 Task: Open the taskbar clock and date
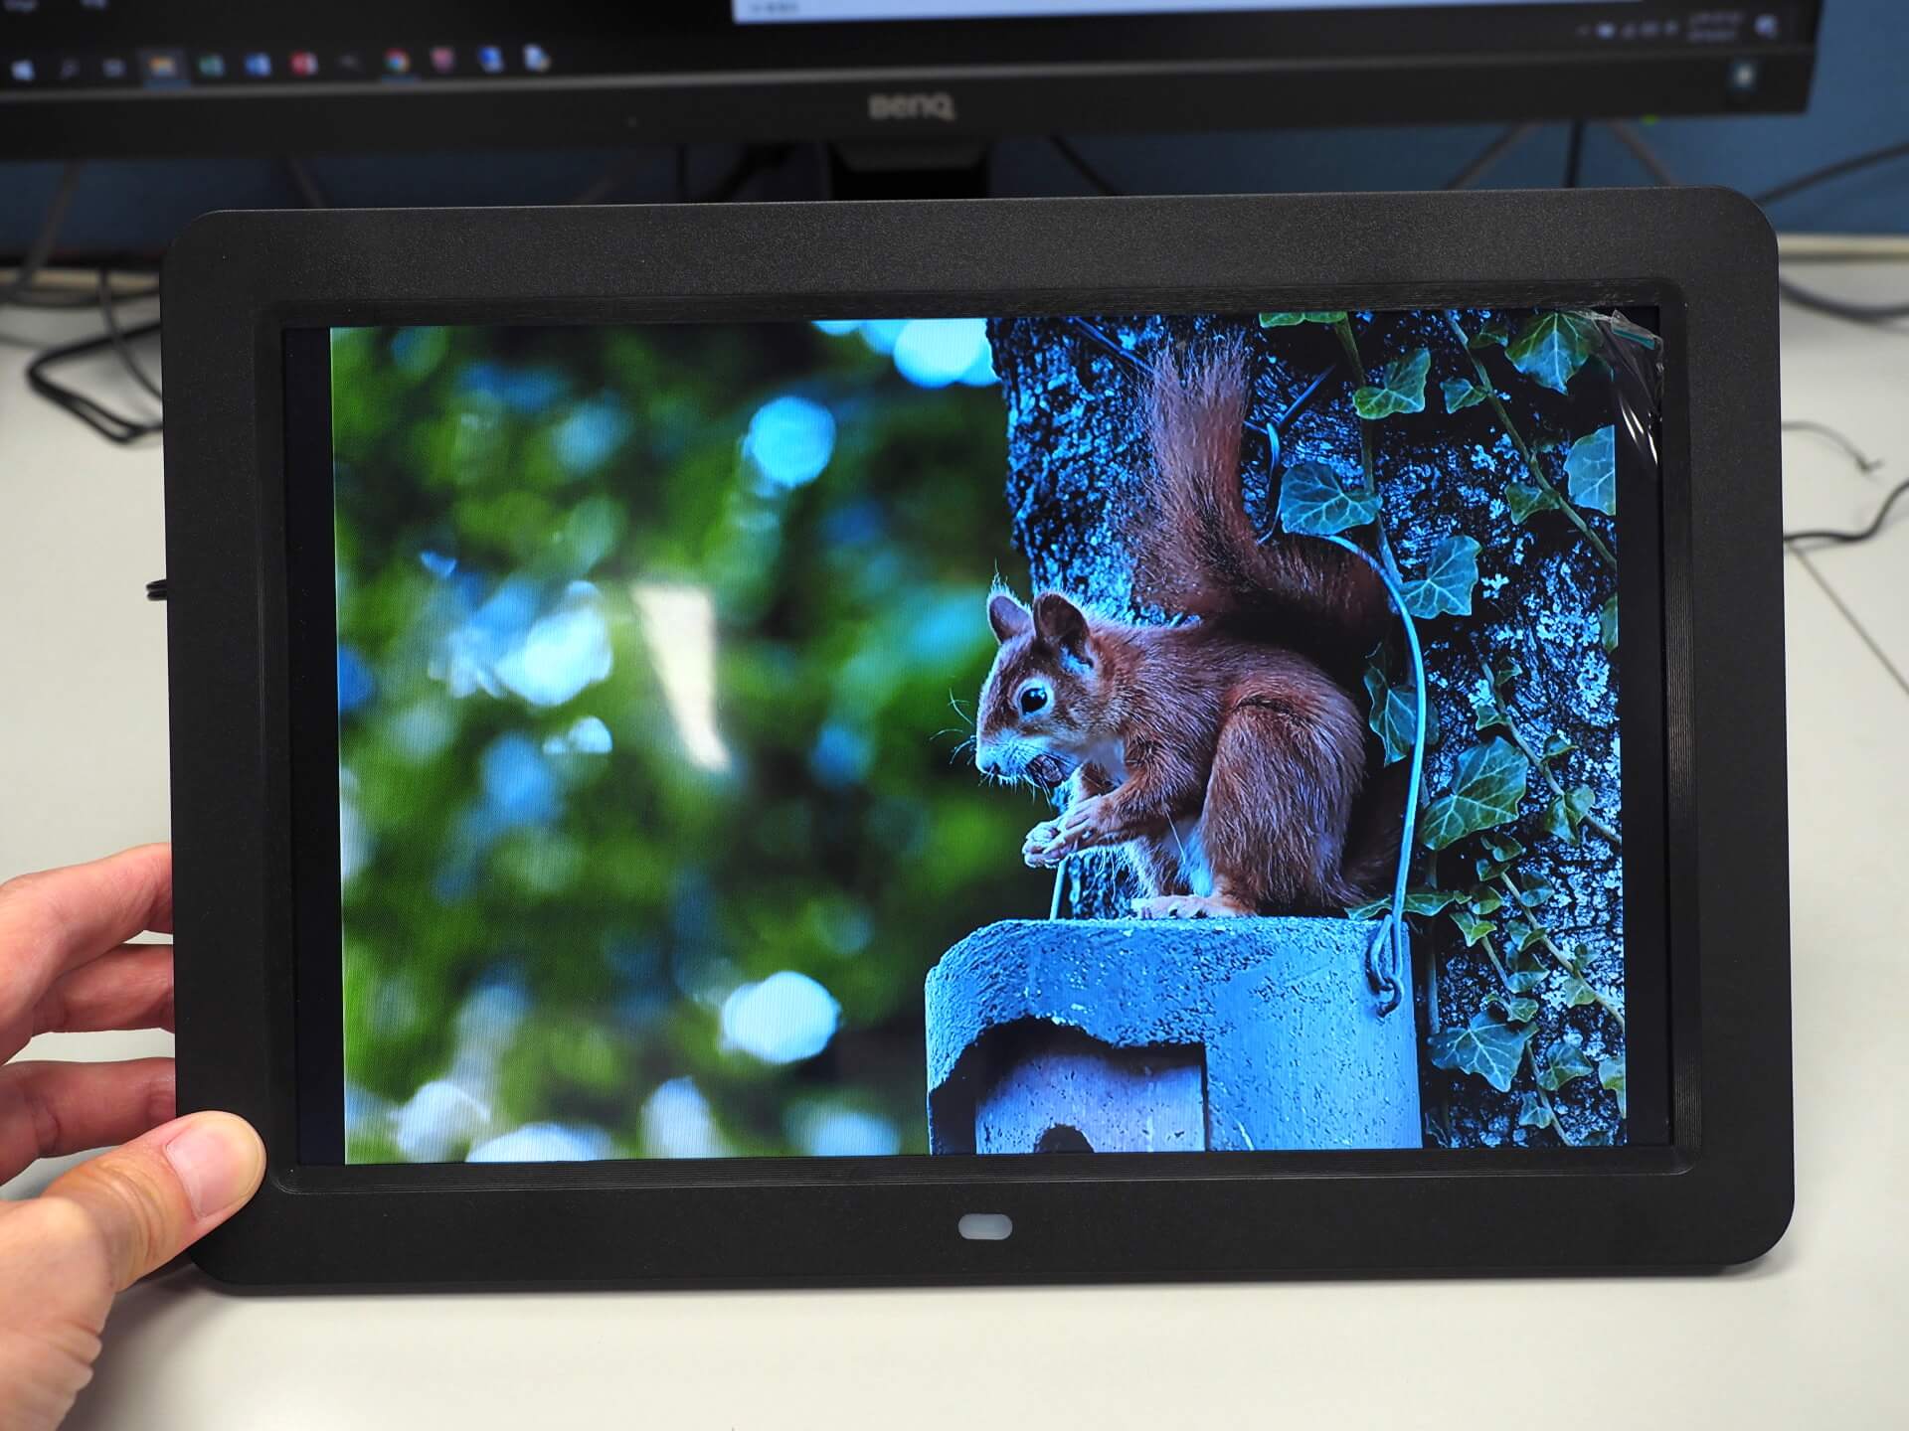click(1714, 26)
